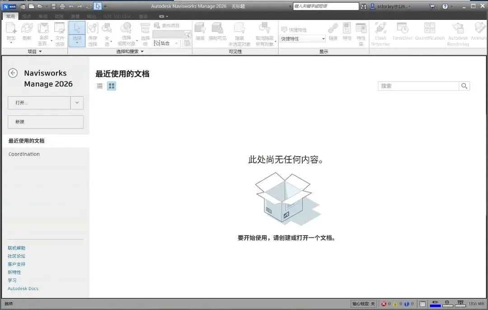Expand the arrow next to 打开... button
This screenshot has width=488, height=310.
pyautogui.click(x=77, y=102)
